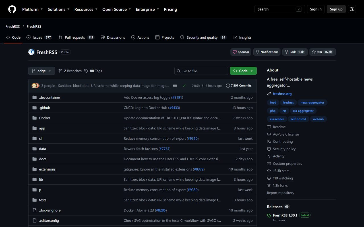Click the Activity pulse icon

point(269,156)
